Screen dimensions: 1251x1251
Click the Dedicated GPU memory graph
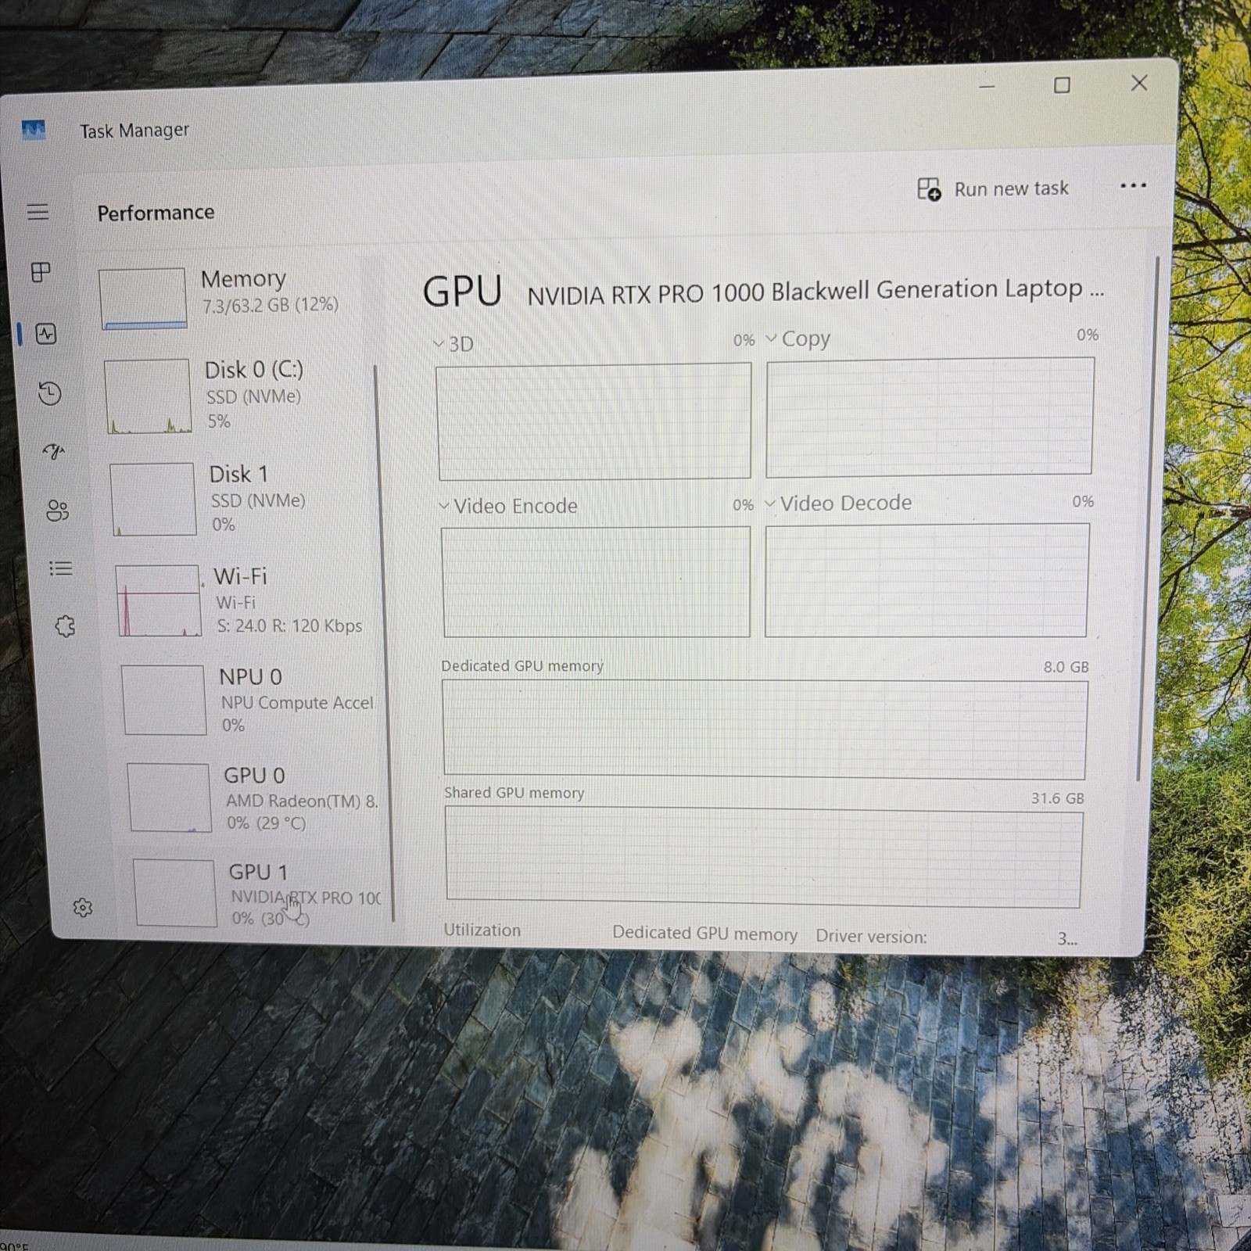(x=765, y=729)
